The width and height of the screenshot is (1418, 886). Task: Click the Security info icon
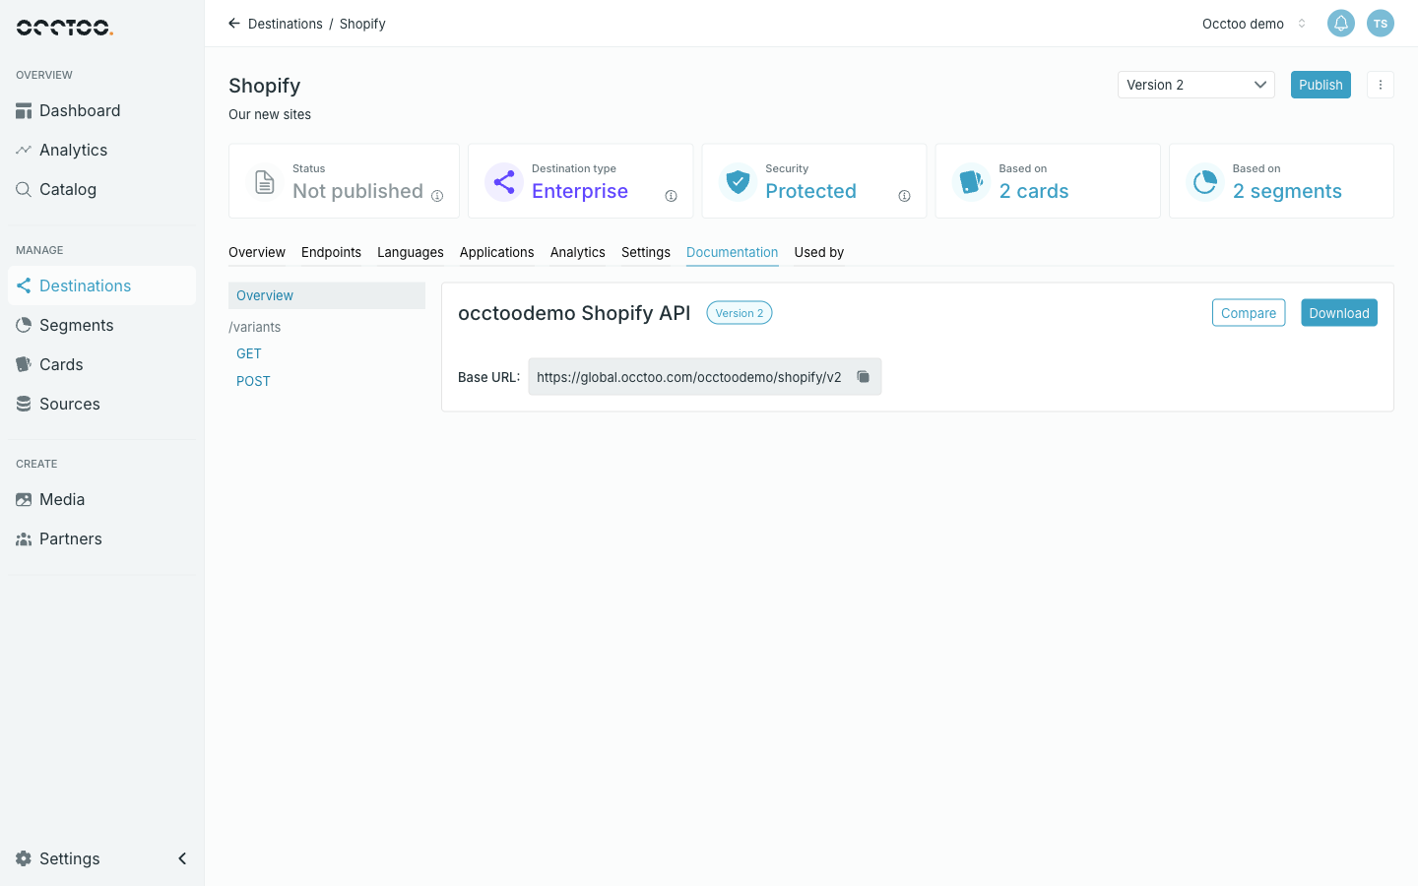[x=904, y=196]
